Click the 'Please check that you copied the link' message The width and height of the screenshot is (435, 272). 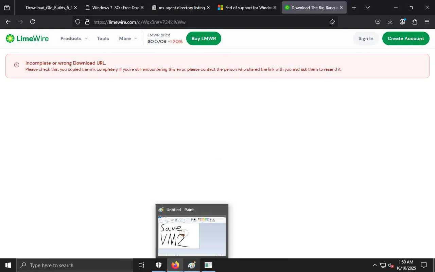click(184, 69)
